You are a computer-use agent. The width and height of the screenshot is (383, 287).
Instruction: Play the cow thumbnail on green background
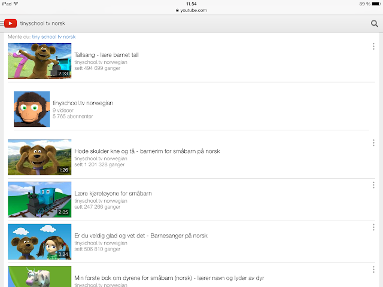pyautogui.click(x=39, y=276)
